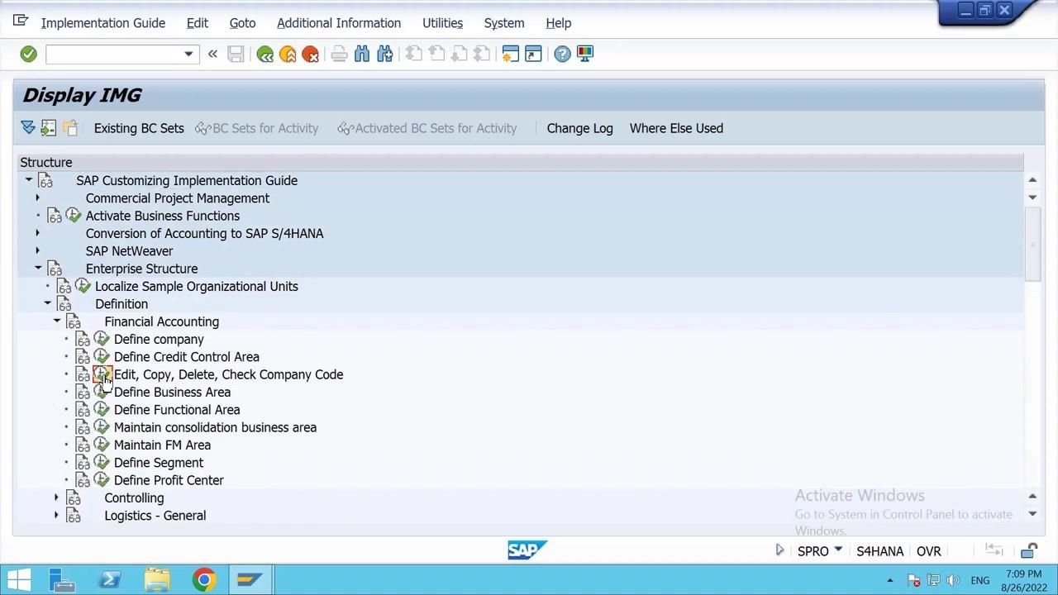Expand the Controlling node

[57, 497]
